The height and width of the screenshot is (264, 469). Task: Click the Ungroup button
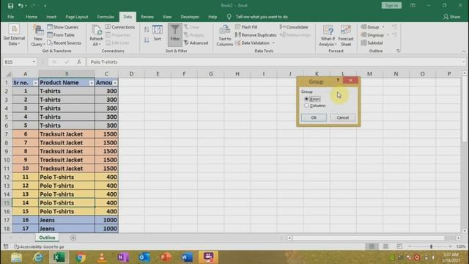point(372,35)
